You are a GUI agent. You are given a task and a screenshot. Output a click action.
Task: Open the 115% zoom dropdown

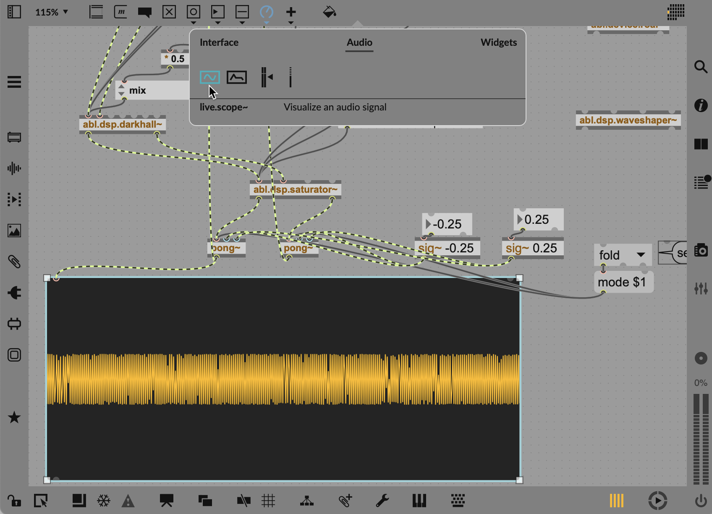[51, 12]
